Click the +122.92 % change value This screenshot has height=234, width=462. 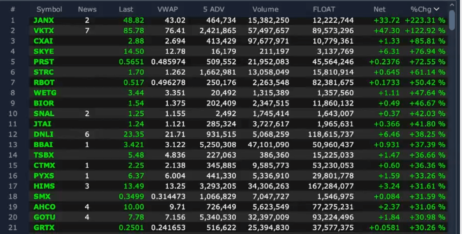tap(425, 31)
